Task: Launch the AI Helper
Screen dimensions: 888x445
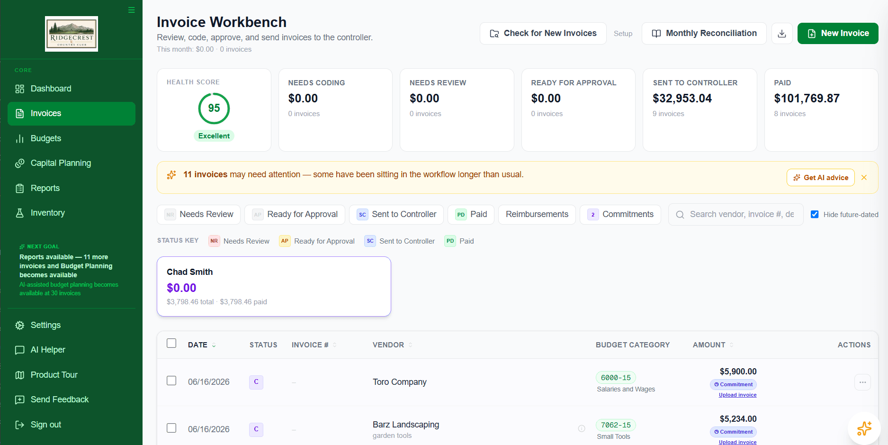Action: (x=72, y=350)
